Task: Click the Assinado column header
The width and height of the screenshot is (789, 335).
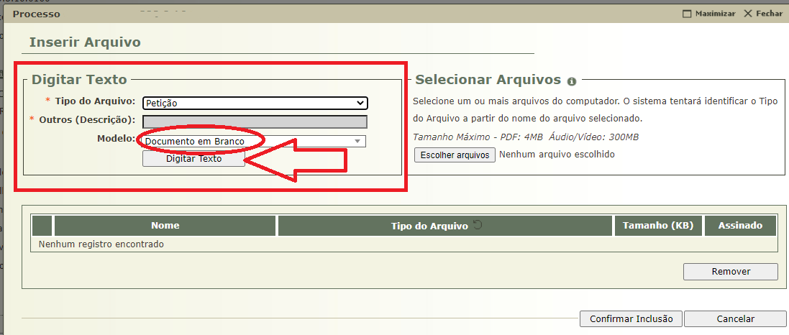Action: coord(740,226)
